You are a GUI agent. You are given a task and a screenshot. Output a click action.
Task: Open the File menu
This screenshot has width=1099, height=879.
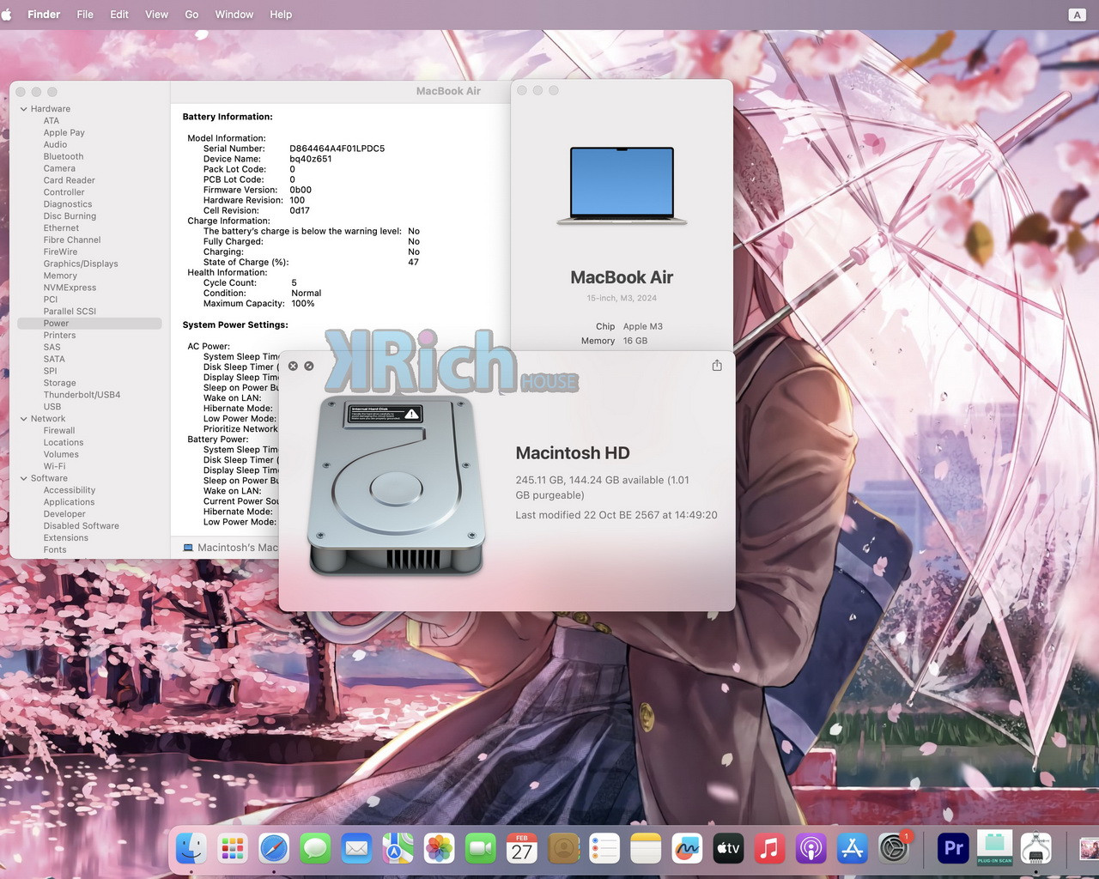coord(85,15)
